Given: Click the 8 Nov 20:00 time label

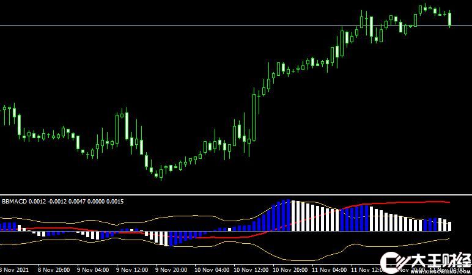Looking at the screenshot, I should (x=54, y=269).
